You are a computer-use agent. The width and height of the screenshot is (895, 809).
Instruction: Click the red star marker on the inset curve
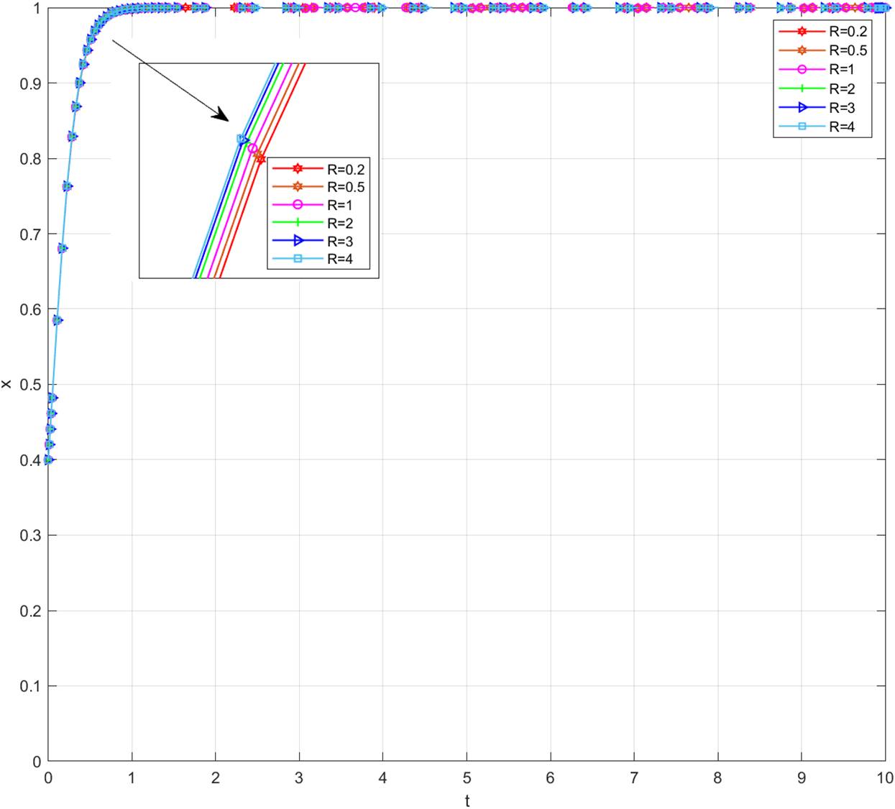pyautogui.click(x=260, y=158)
